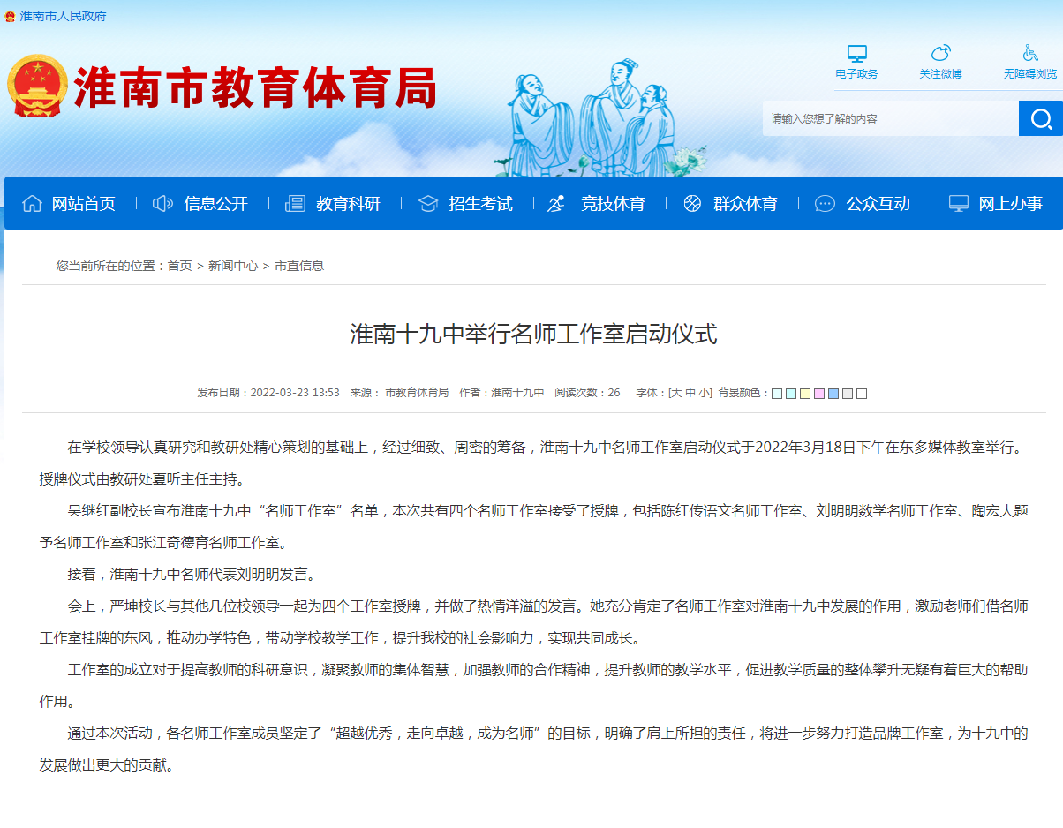
Task: Open the 群众体育 navigation menu
Action: coord(746,203)
